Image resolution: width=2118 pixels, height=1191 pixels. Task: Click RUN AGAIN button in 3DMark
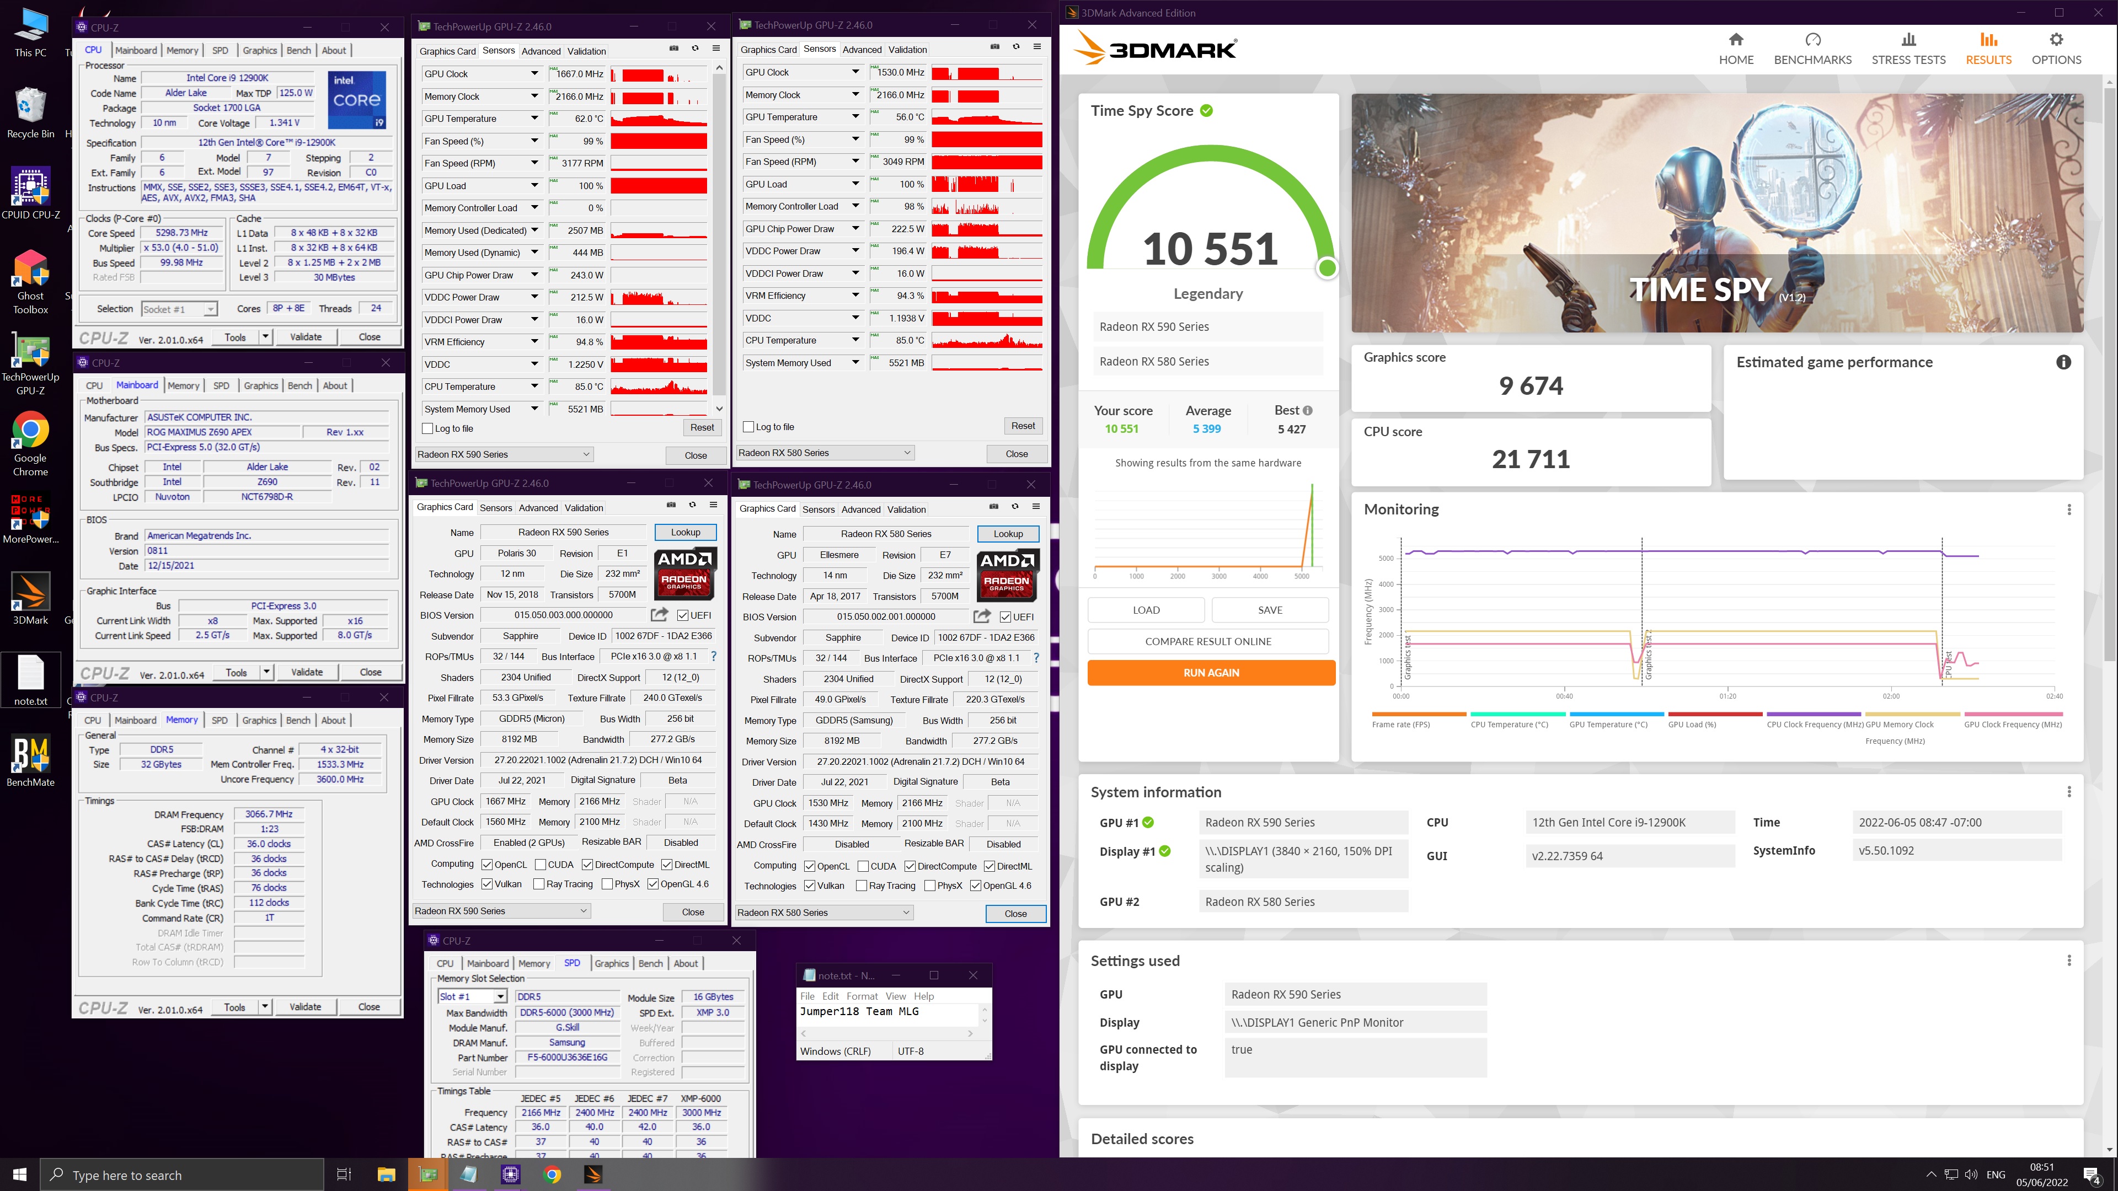[1210, 672]
